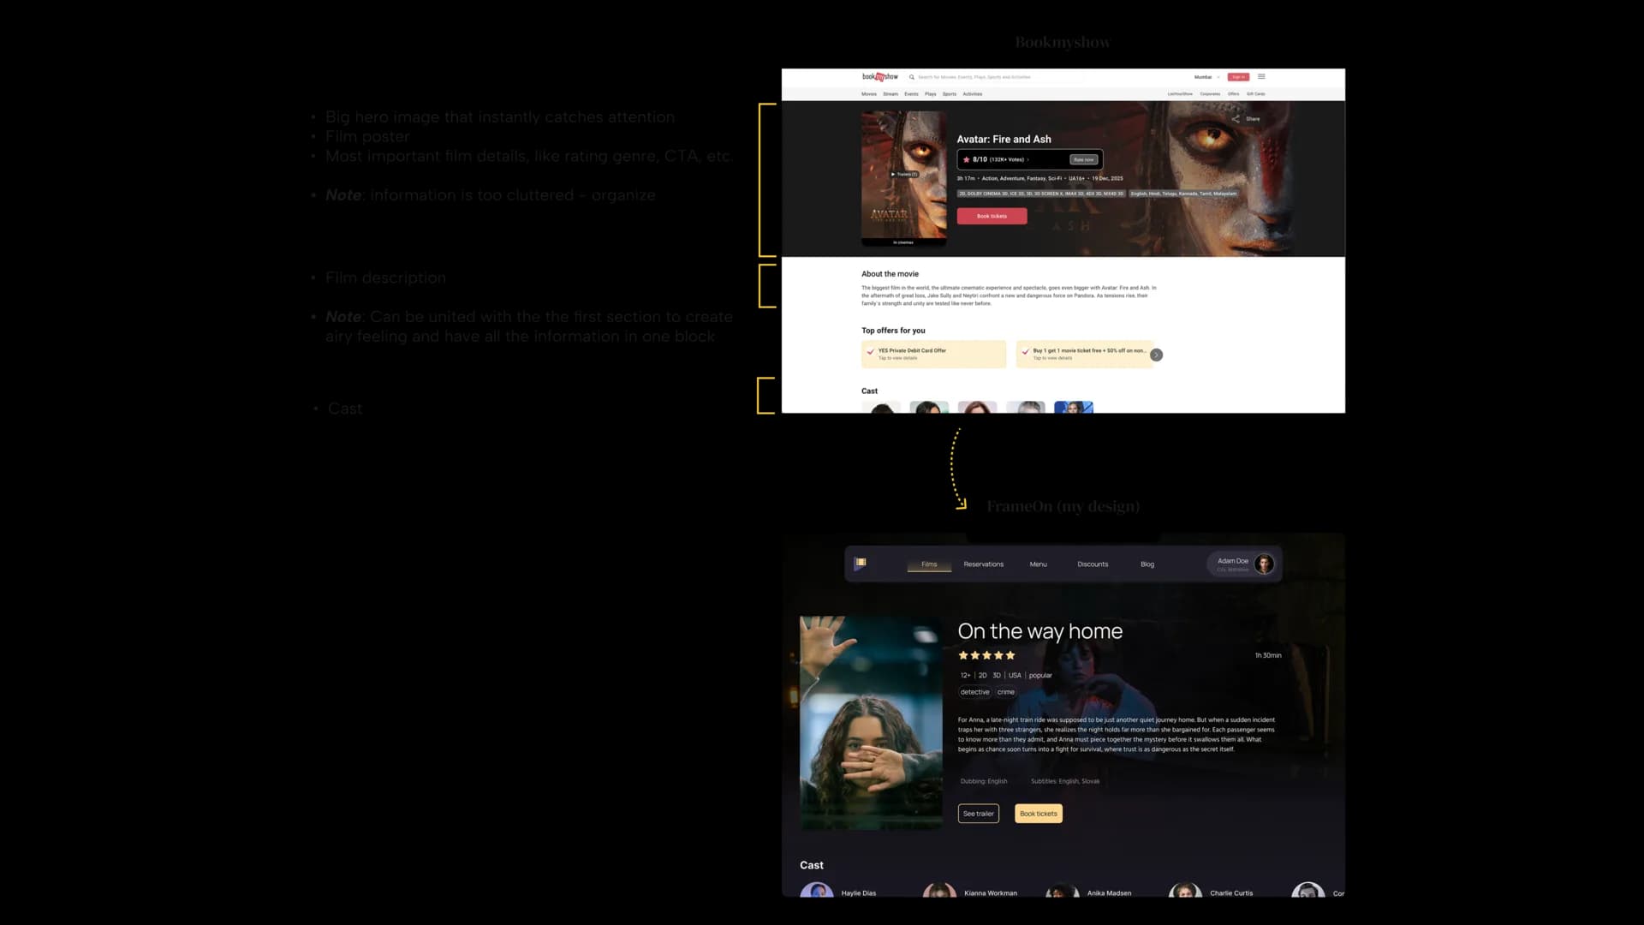
Task: Click the Anika Madsen cast avatar
Action: click(1063, 891)
